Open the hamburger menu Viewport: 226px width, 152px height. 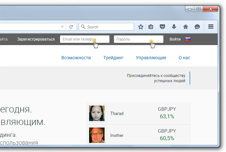211,27
